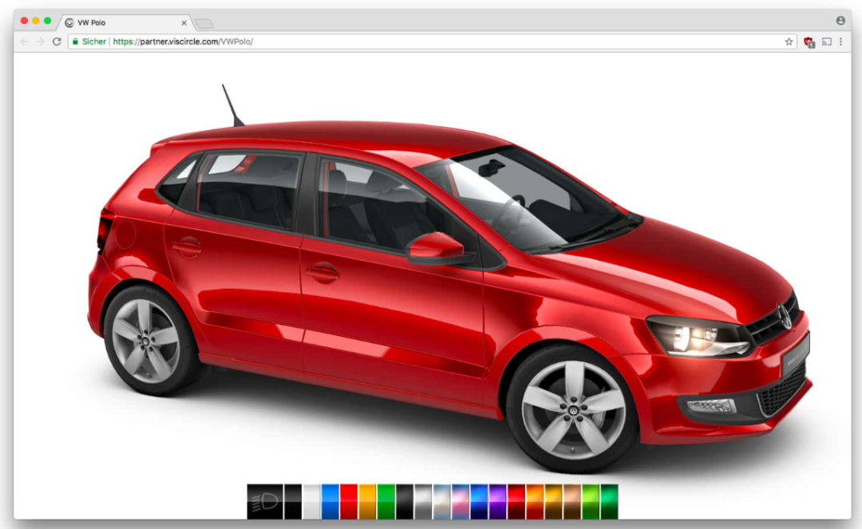Choose the metallic deep blue swatch
The image size is (862, 529).
480,501
